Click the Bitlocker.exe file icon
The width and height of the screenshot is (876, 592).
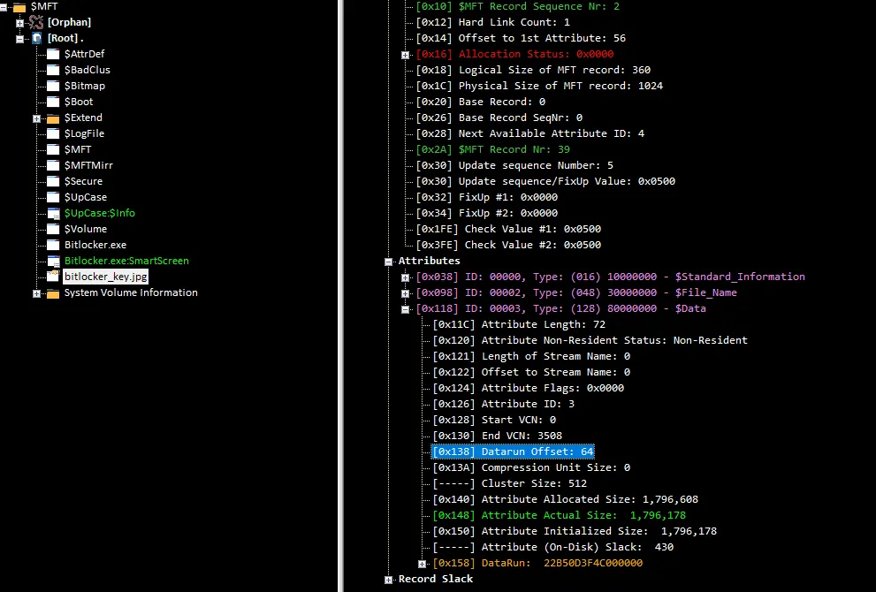pos(52,245)
